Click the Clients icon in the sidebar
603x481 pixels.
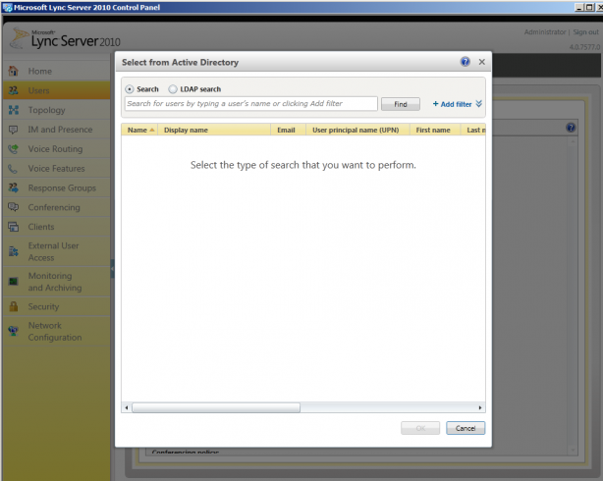[14, 227]
